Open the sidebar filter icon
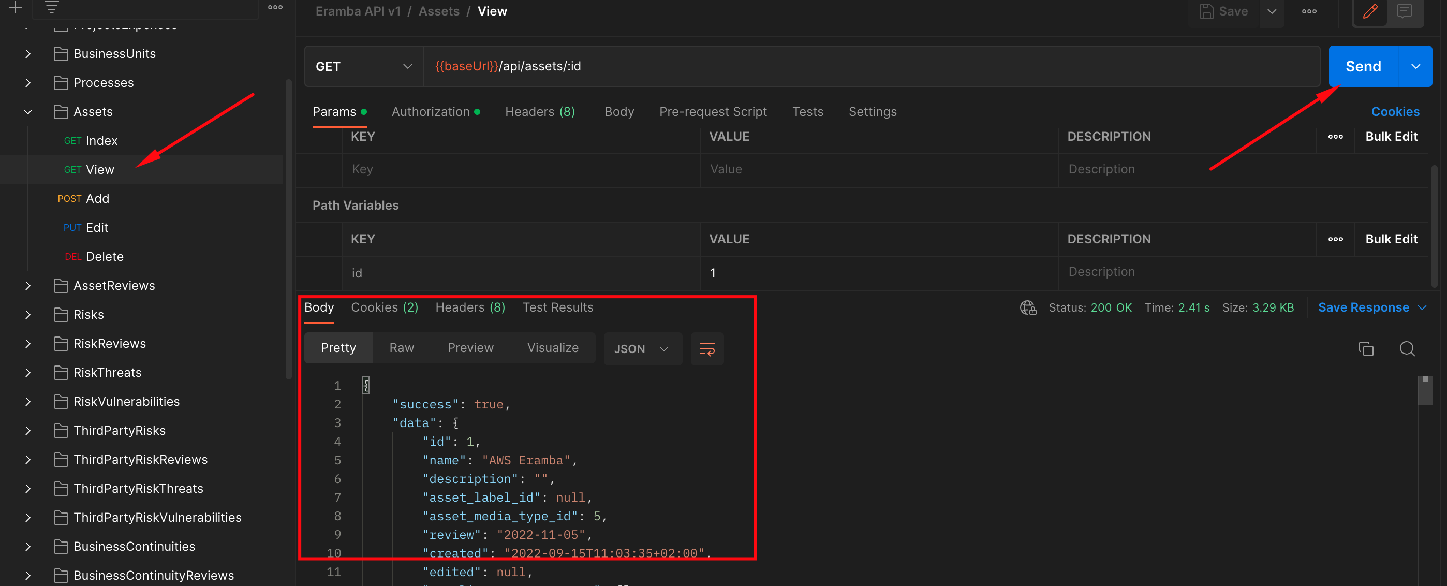Viewport: 1447px width, 586px height. [51, 7]
